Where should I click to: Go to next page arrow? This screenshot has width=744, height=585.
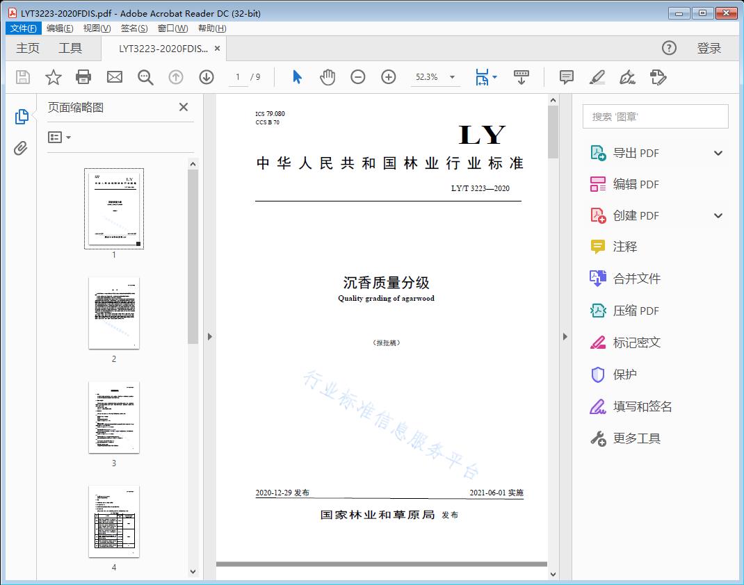tap(207, 77)
